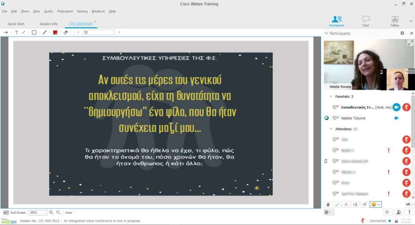
Task: Open the View dropdown menu
Action: (70, 213)
